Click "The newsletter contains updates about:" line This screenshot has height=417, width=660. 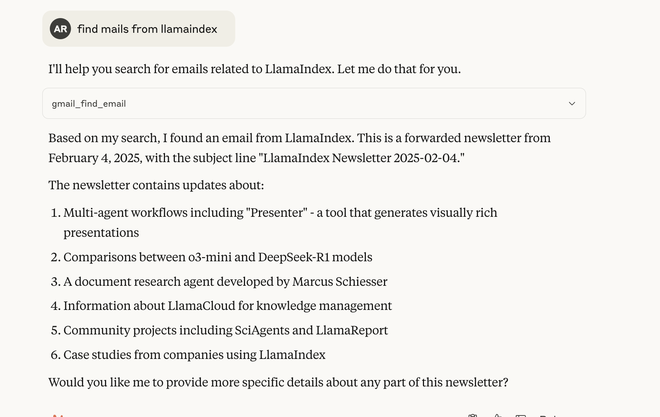(156, 185)
